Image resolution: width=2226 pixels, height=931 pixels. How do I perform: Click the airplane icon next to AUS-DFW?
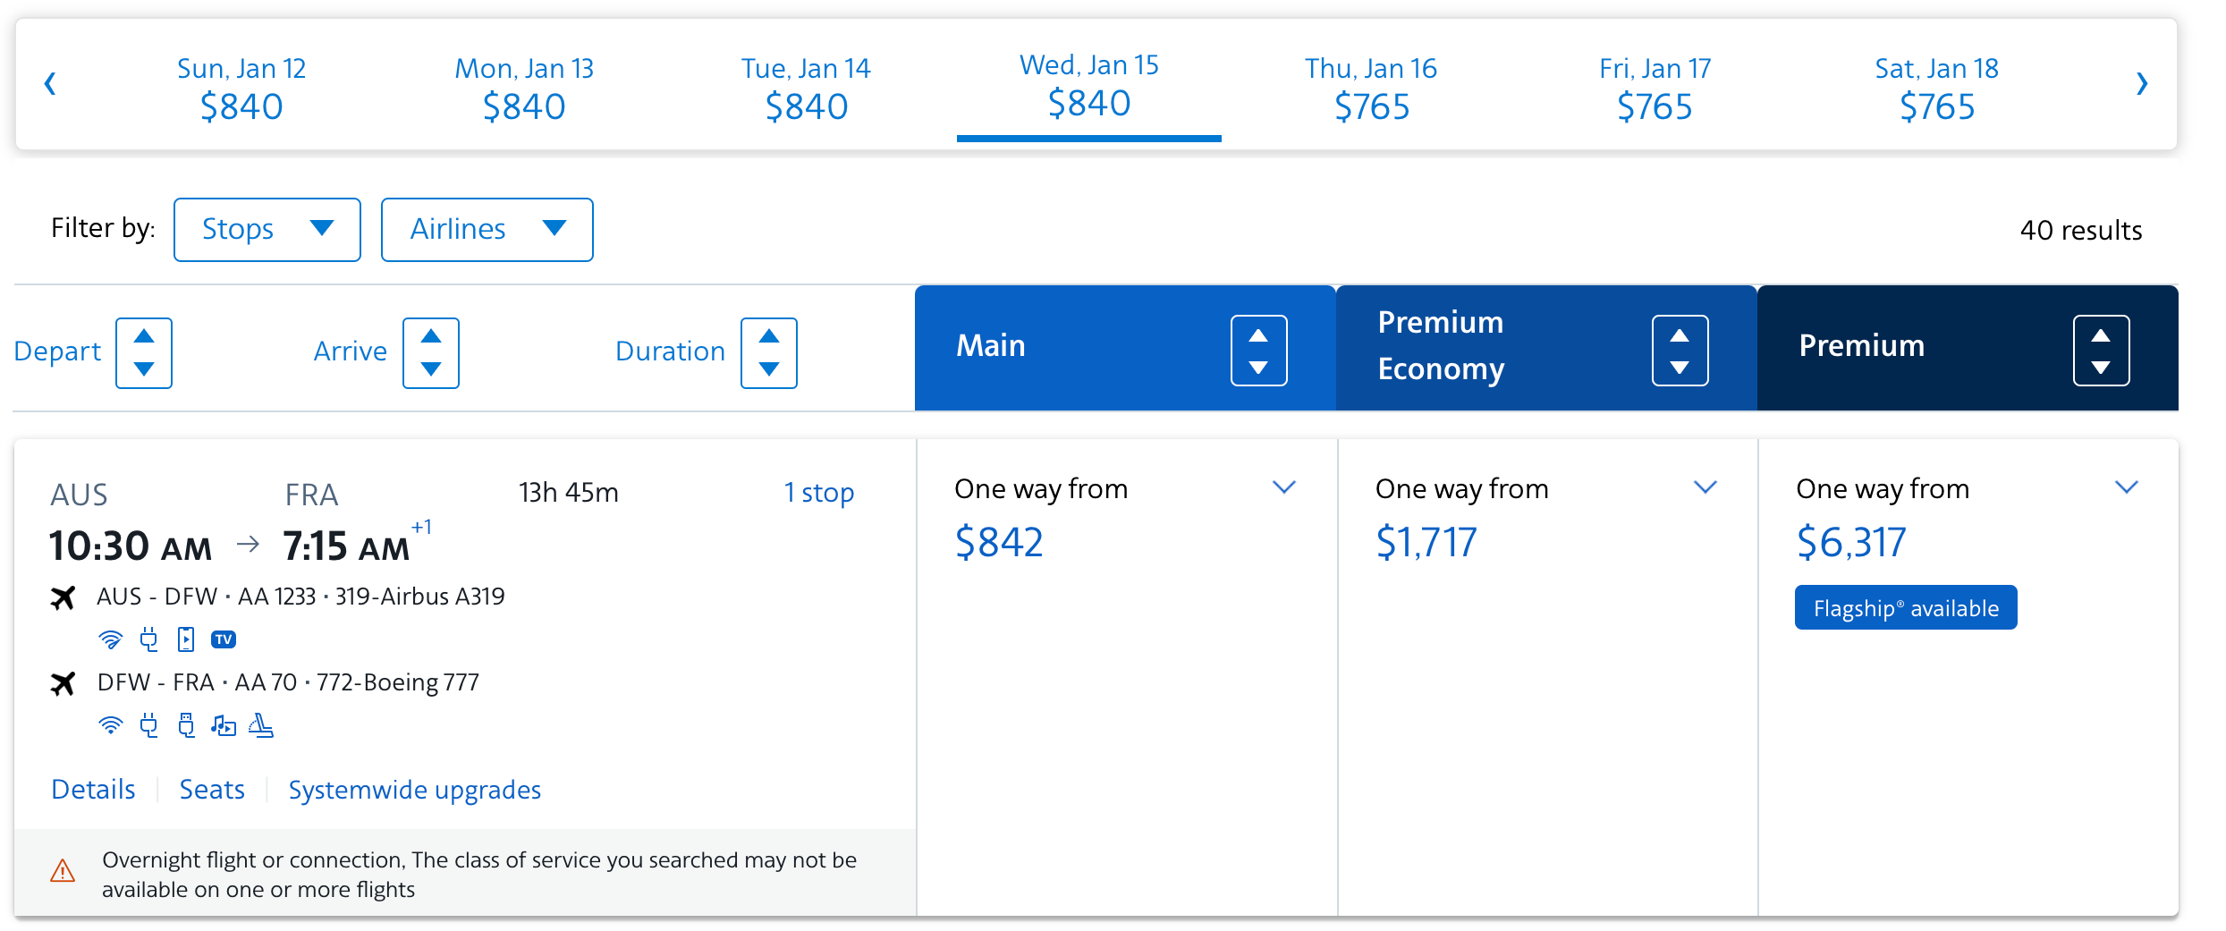click(63, 597)
